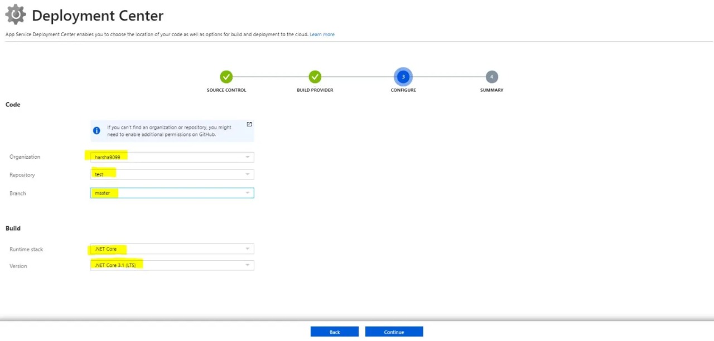714x341 pixels.
Task: Click the Organization field label
Action: point(25,157)
